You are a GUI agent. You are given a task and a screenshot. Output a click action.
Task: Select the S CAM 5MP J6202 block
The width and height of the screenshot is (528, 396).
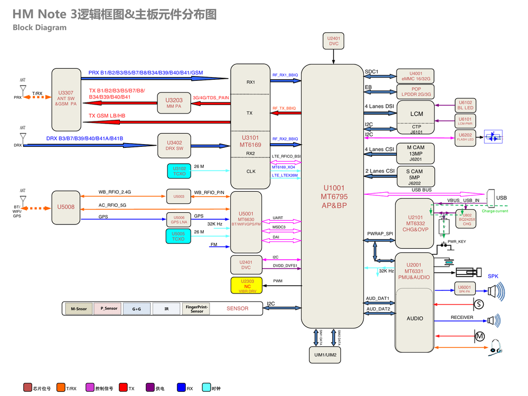coord(416,177)
